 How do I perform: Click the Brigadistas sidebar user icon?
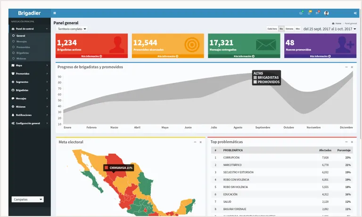(x=13, y=90)
